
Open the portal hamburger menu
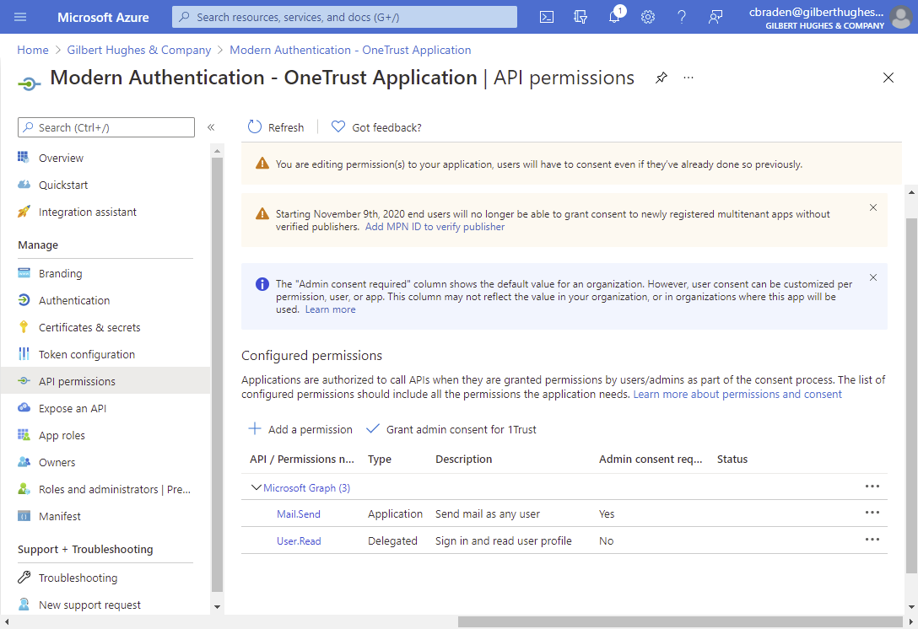pyautogui.click(x=20, y=17)
